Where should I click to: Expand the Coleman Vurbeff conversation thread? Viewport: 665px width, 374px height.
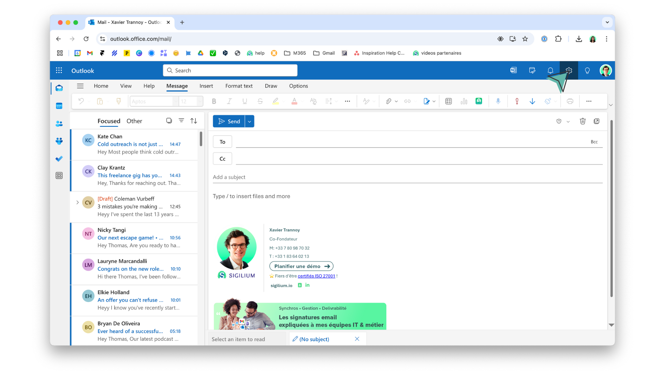78,203
